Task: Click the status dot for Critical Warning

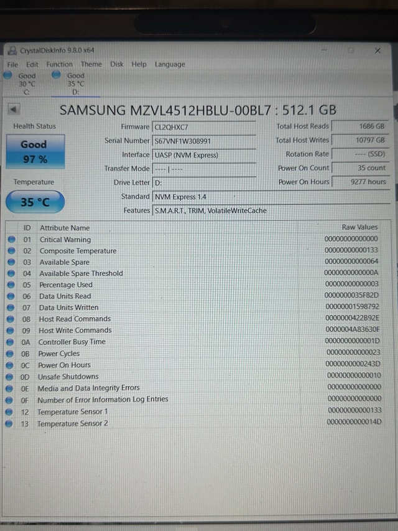Action: [x=12, y=240]
